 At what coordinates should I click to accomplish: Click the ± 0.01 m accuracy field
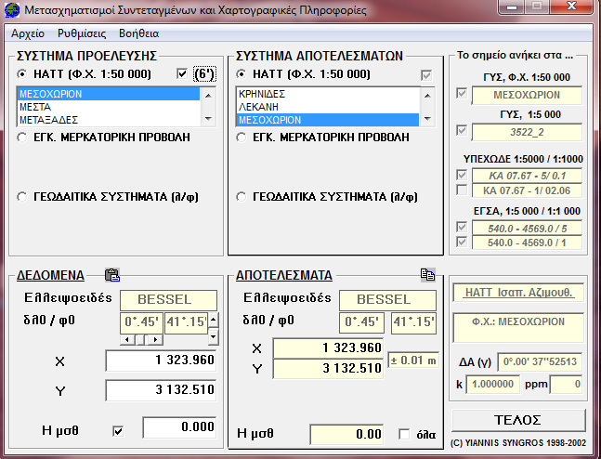[412, 361]
